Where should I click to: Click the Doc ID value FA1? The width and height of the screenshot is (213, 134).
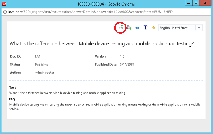[38, 56]
